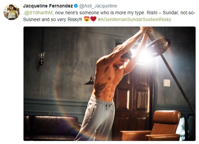199x144 pixels.
Task: Open the @Asli_Jacqueline handle link
Action: coord(98,6)
